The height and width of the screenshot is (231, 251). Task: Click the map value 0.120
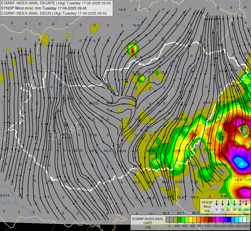click(64, 182)
